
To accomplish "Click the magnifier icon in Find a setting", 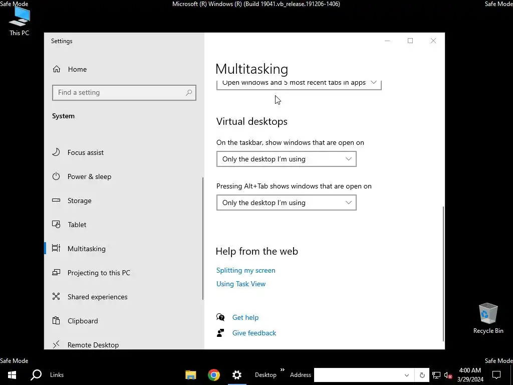I will [189, 93].
